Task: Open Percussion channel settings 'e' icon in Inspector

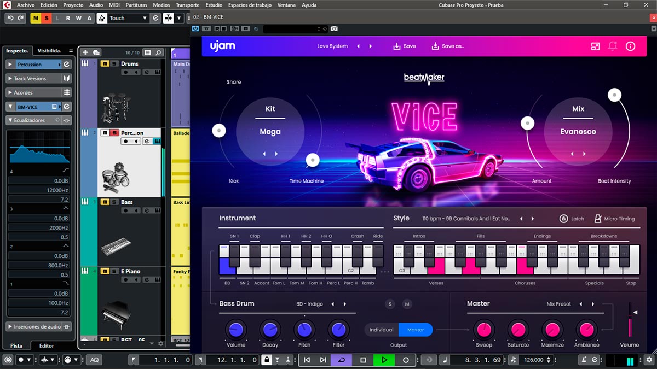Action: [x=67, y=65]
